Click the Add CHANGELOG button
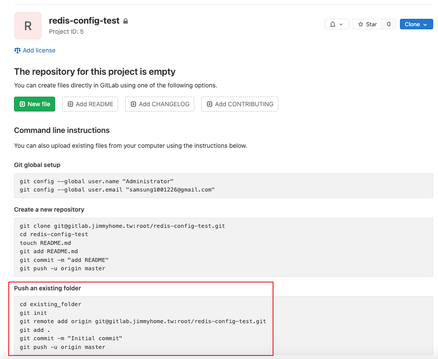 pyautogui.click(x=160, y=104)
